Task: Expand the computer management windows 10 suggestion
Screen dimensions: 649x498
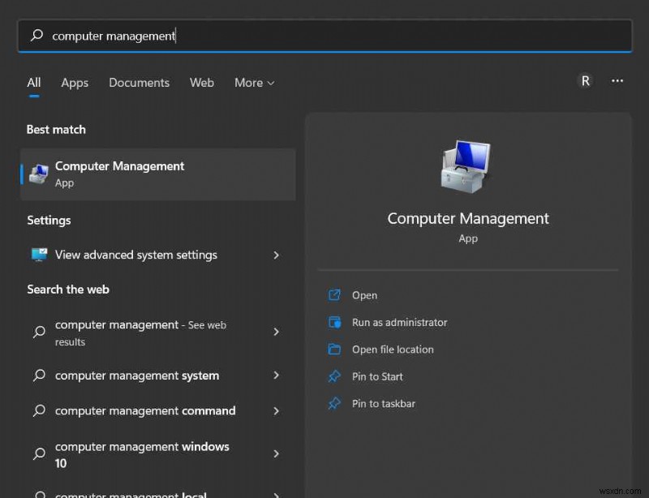Action: 277,454
